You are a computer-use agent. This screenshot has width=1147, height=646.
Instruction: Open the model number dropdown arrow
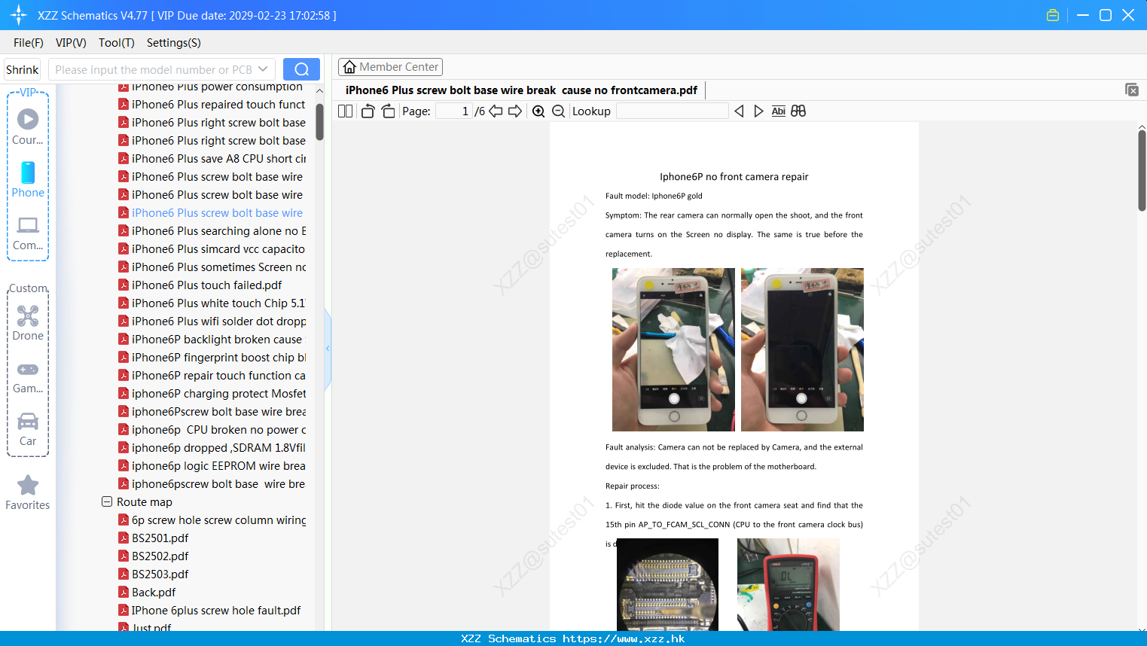click(x=263, y=69)
